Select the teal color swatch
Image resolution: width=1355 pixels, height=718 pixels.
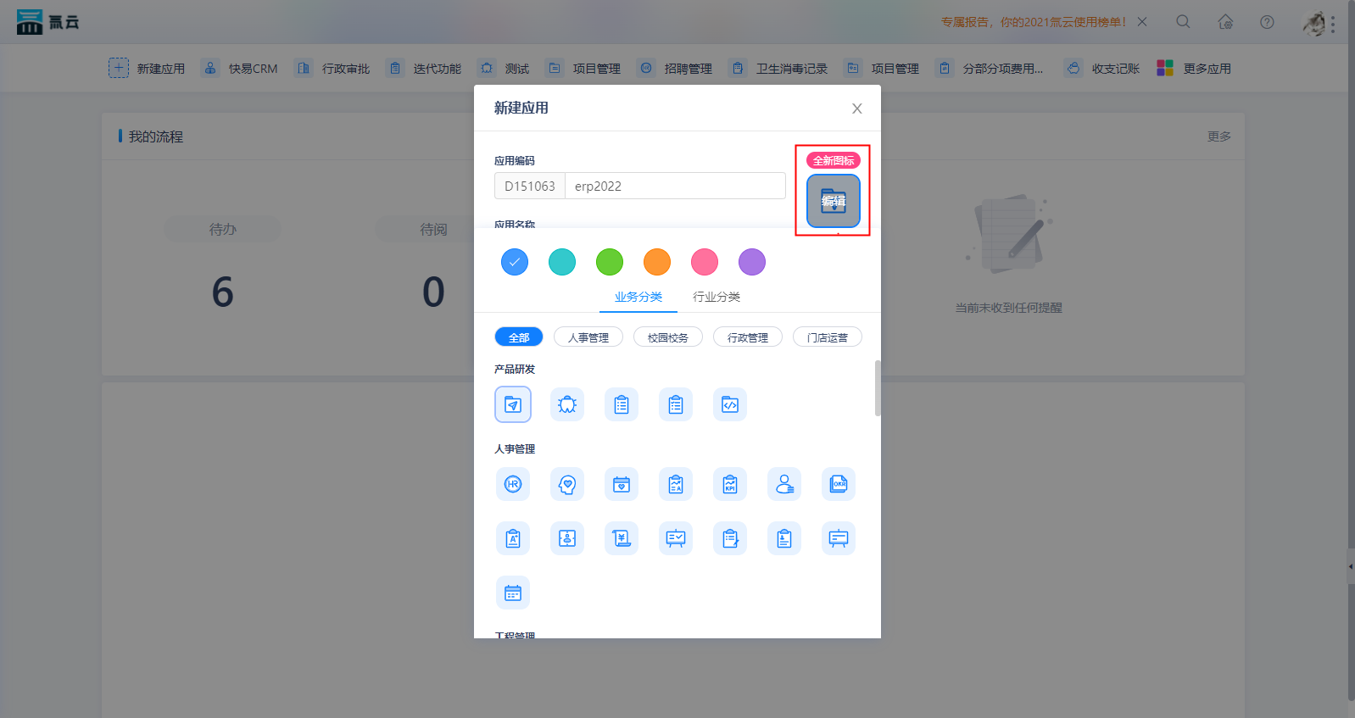[x=562, y=262]
